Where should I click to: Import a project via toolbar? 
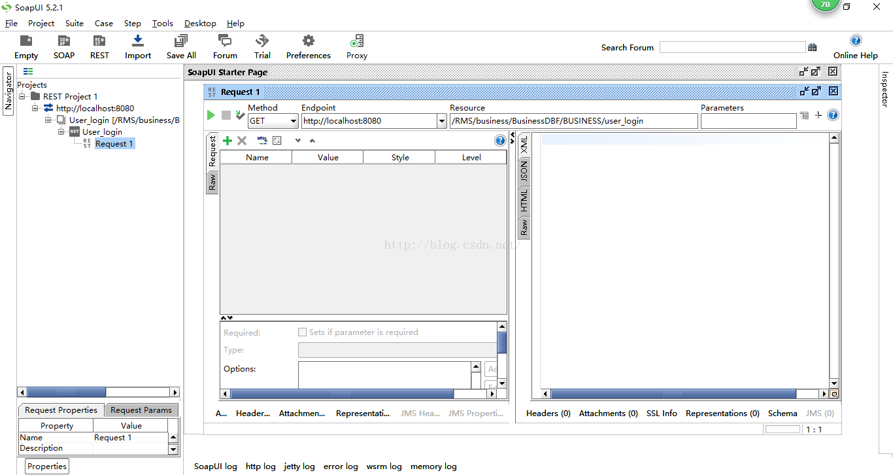click(138, 47)
